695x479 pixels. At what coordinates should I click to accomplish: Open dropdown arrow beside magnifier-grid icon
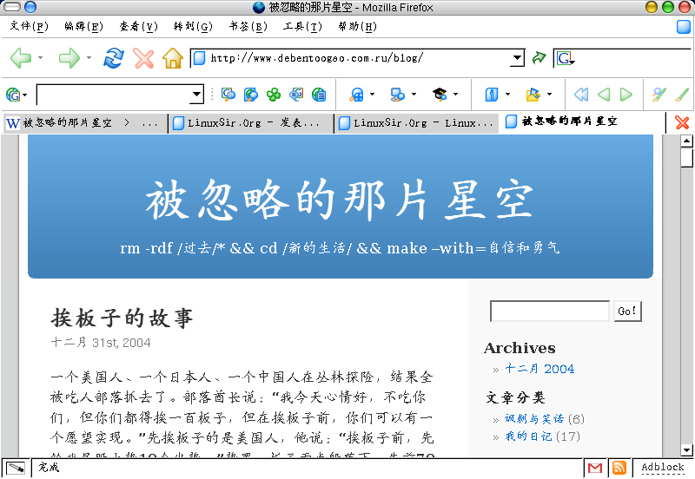click(372, 95)
